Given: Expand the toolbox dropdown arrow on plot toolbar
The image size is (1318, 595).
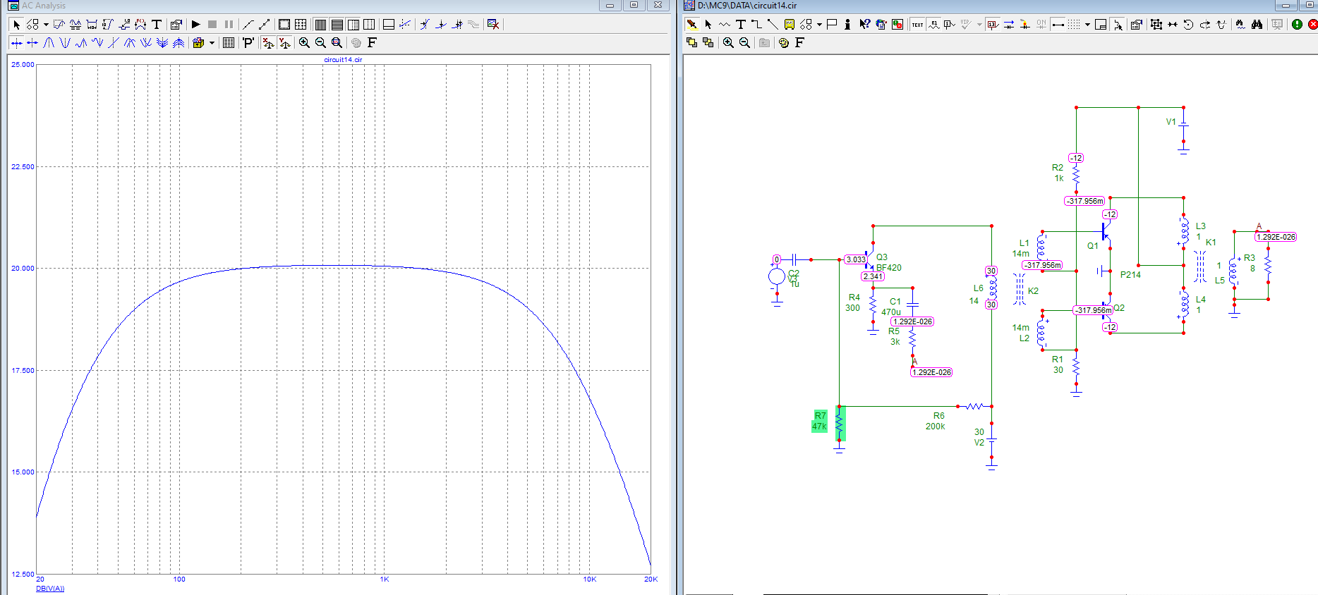Looking at the screenshot, I should [x=212, y=43].
